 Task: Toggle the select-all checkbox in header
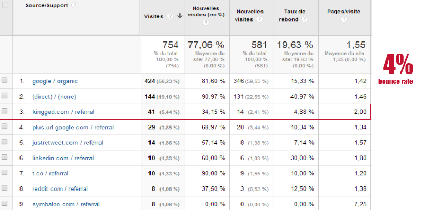[x=5, y=5]
